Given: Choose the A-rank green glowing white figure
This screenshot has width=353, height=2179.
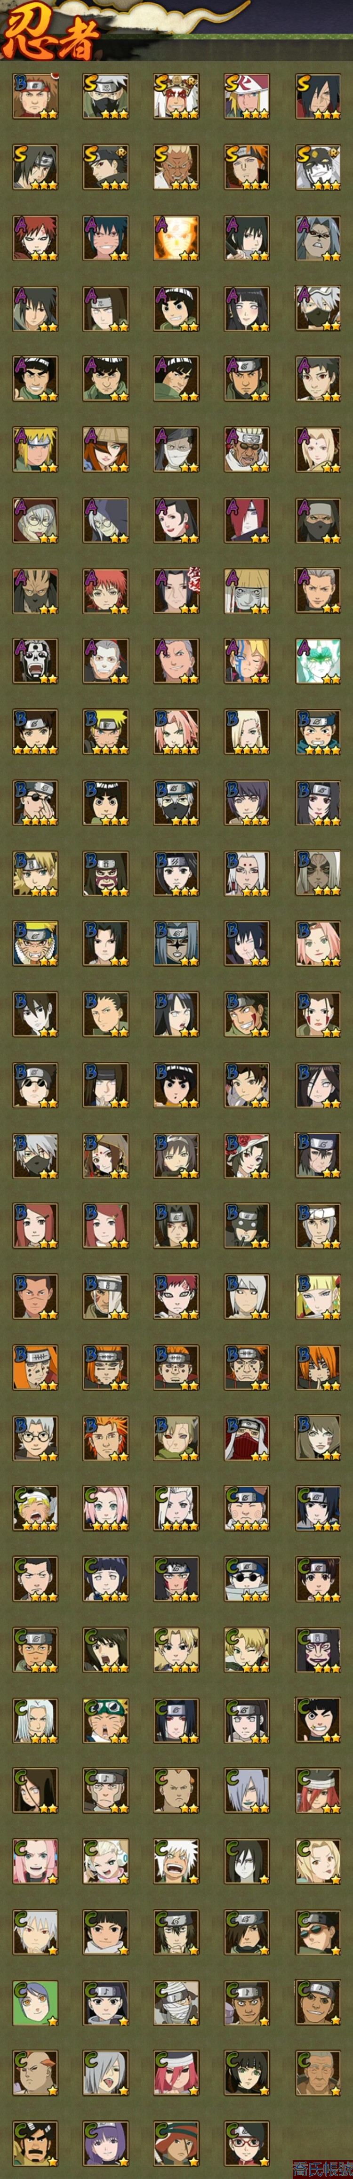Looking at the screenshot, I should click(x=317, y=662).
